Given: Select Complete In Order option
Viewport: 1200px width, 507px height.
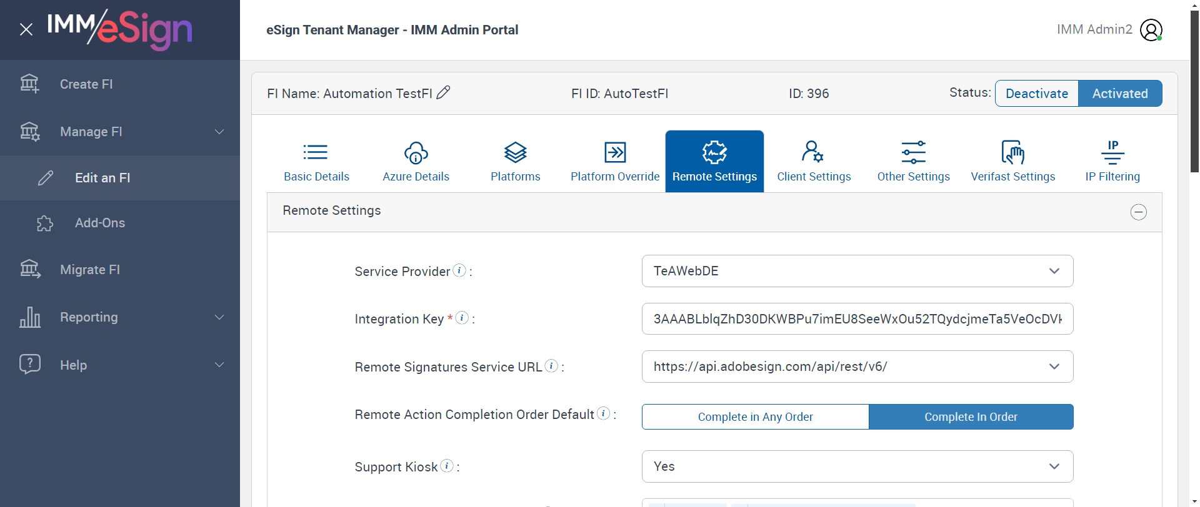Looking at the screenshot, I should tap(971, 416).
